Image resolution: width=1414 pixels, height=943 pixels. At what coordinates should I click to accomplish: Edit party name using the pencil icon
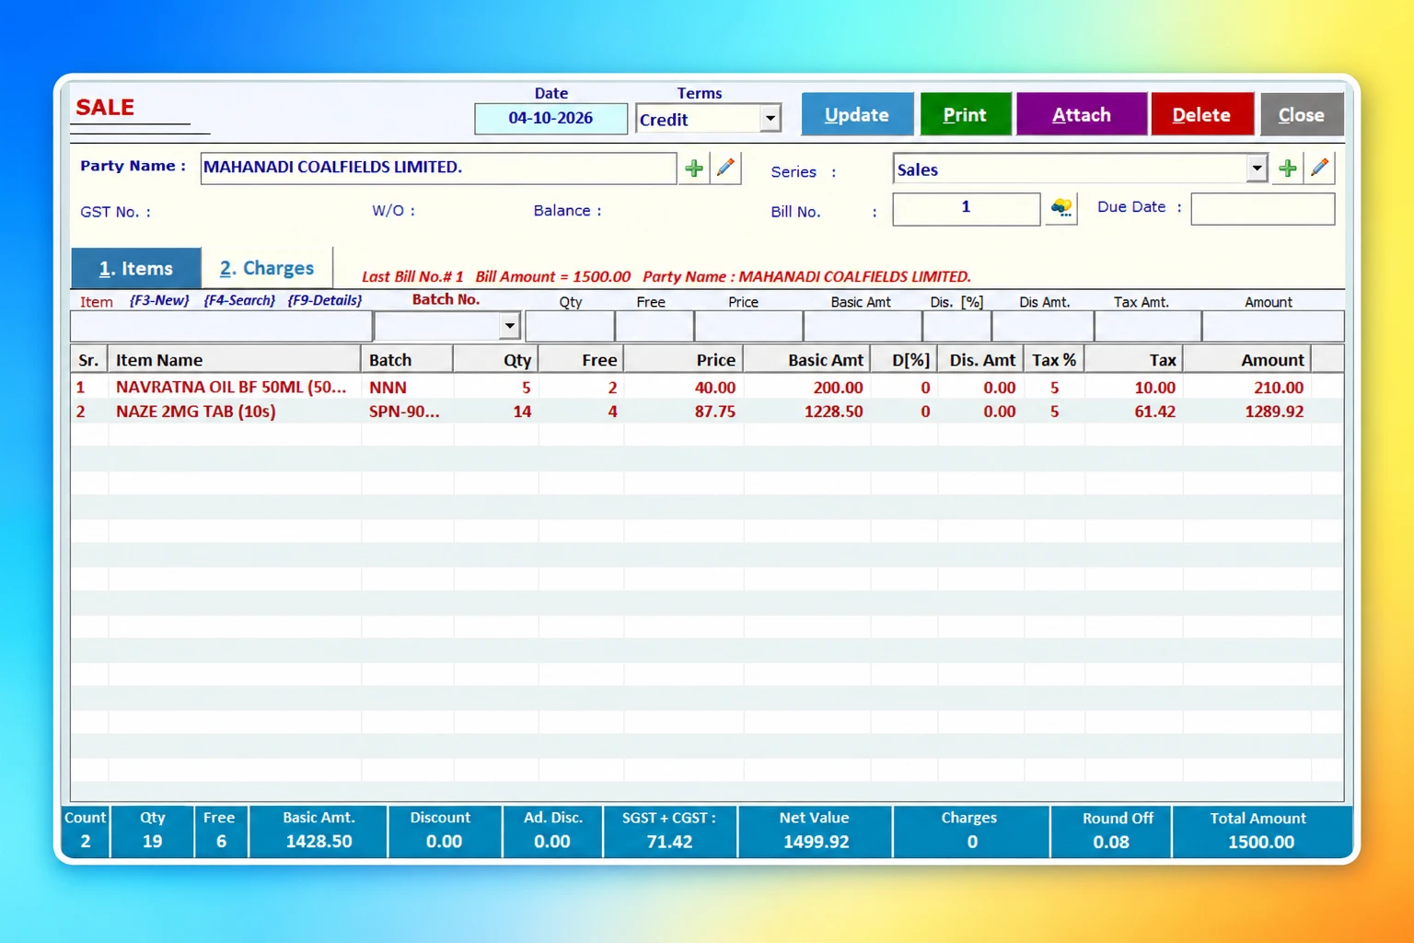coord(725,168)
